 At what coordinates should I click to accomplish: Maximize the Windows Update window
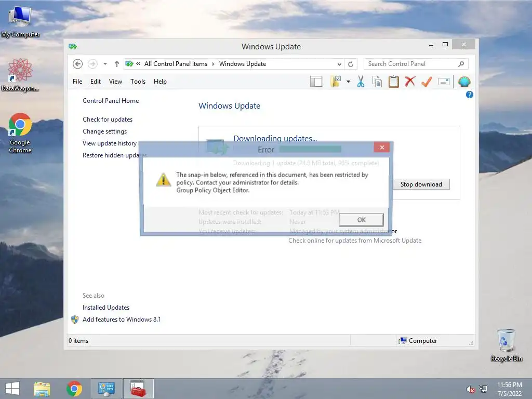pyautogui.click(x=445, y=45)
